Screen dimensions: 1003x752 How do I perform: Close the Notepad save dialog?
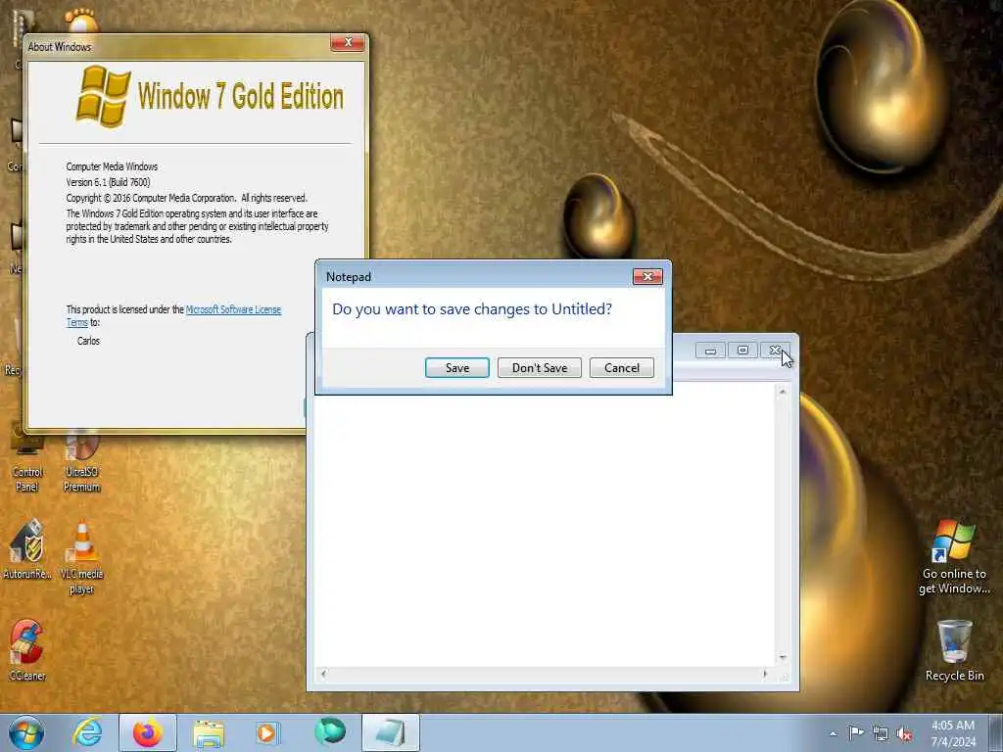[647, 276]
